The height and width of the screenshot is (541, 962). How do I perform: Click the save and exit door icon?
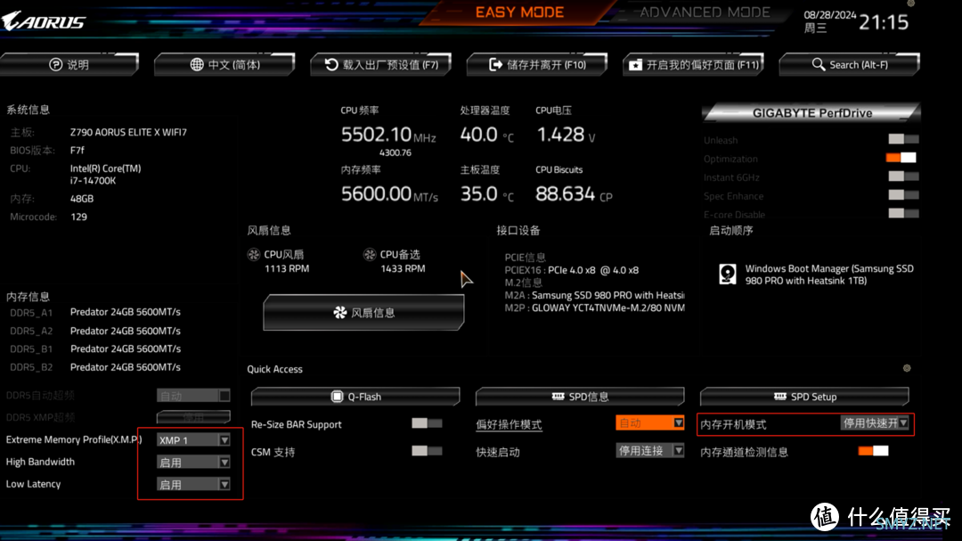[x=495, y=64]
